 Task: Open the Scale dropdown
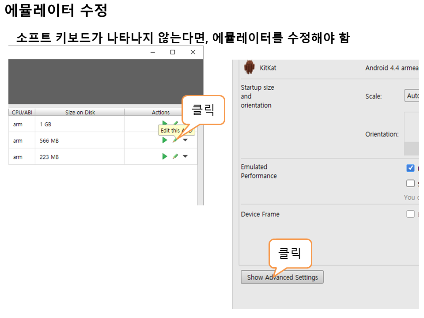coord(412,96)
